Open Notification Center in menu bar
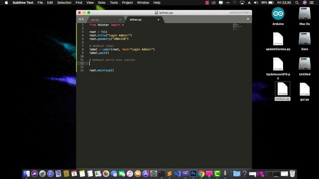Screen dimensions: 319x179 click(312, 2)
